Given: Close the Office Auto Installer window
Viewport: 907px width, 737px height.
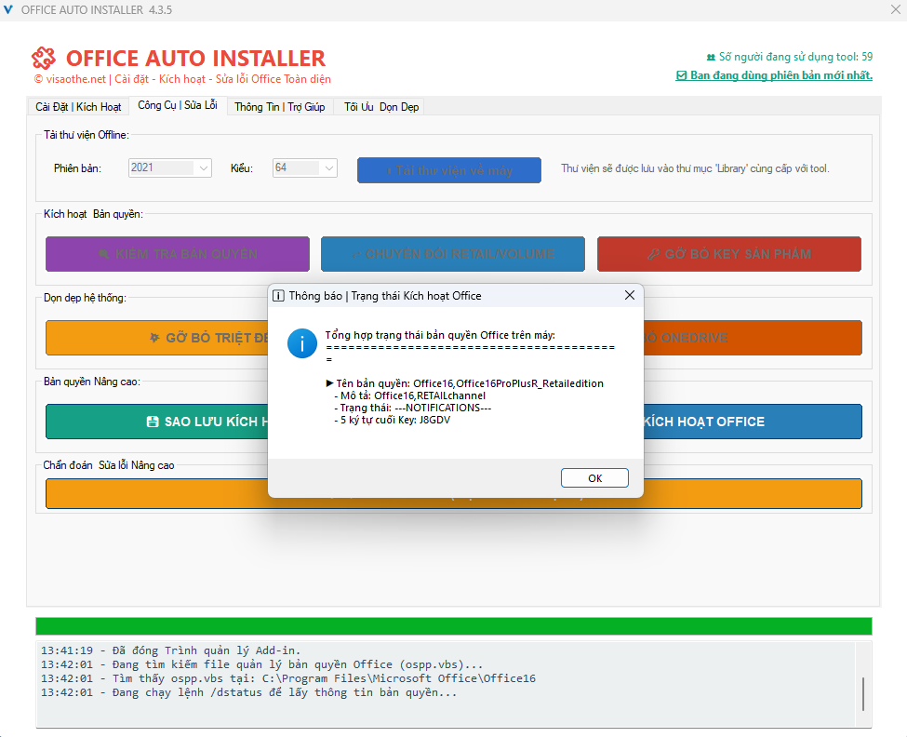Looking at the screenshot, I should pyautogui.click(x=896, y=10).
